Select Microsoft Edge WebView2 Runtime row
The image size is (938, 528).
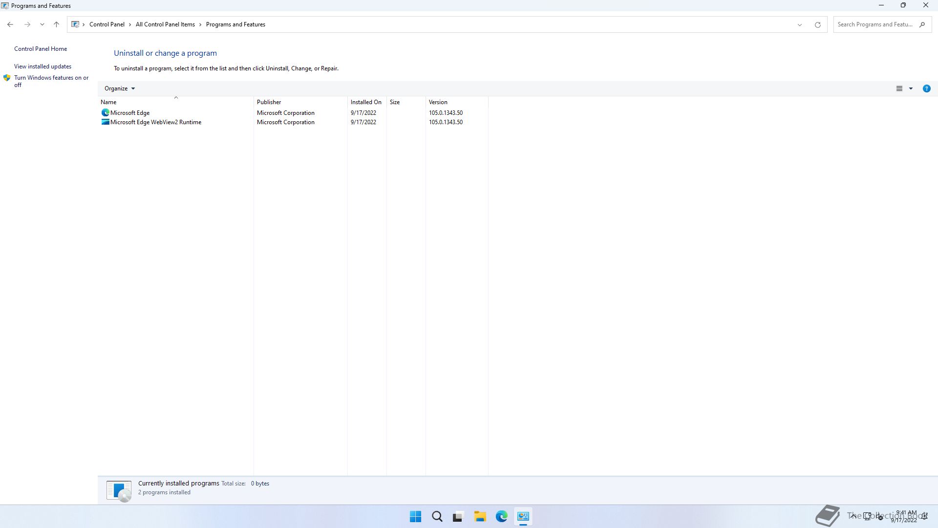coord(293,122)
